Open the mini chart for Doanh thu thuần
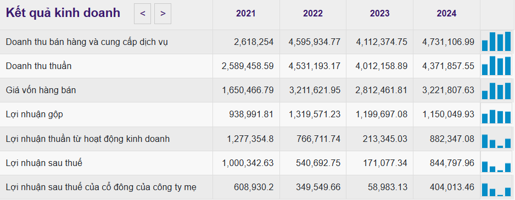This screenshot has height=200, width=515. [x=496, y=66]
